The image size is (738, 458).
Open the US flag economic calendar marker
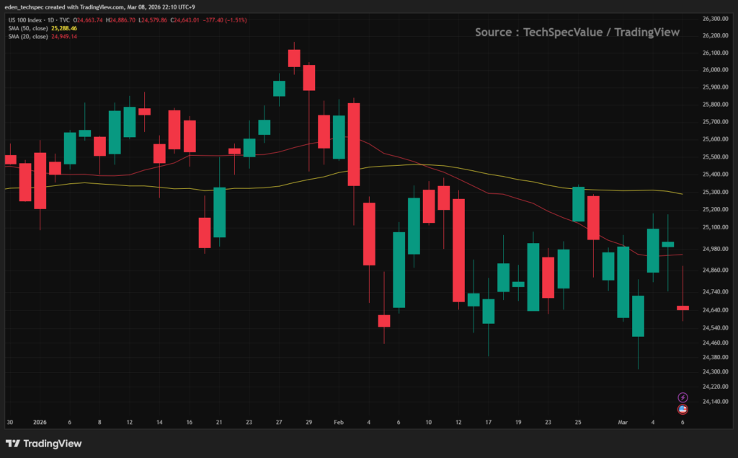click(682, 410)
